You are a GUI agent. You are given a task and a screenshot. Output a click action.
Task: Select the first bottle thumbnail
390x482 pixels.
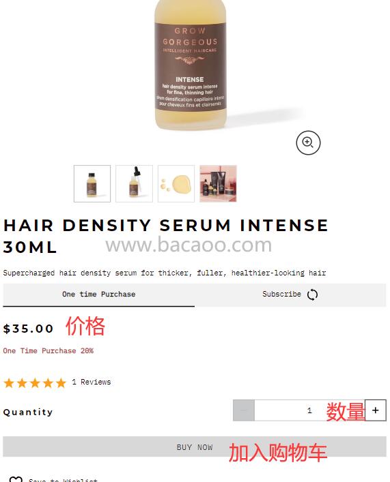(x=92, y=183)
